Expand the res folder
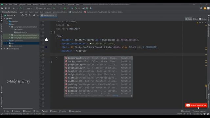210x118 pixels. (x=7, y=43)
